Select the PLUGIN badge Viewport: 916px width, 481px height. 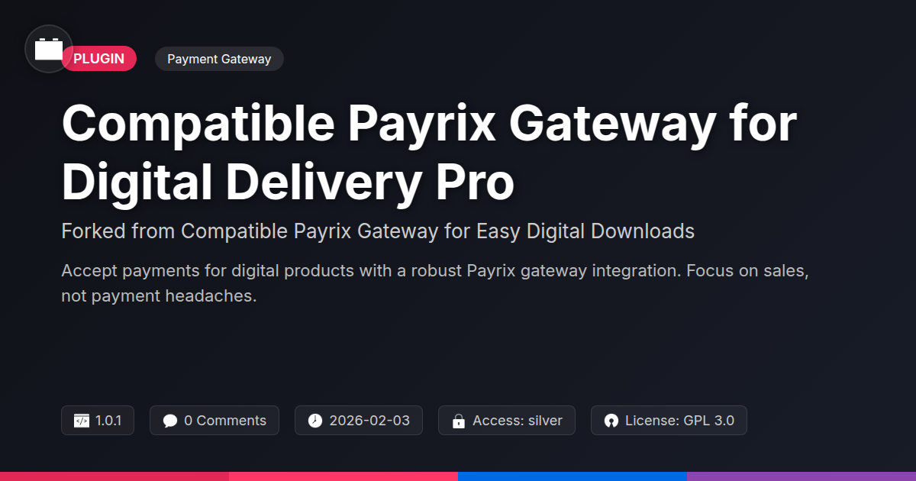pos(99,59)
